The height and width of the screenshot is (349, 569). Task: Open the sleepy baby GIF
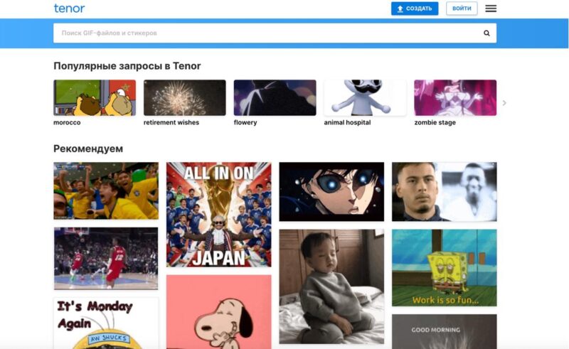(331, 286)
